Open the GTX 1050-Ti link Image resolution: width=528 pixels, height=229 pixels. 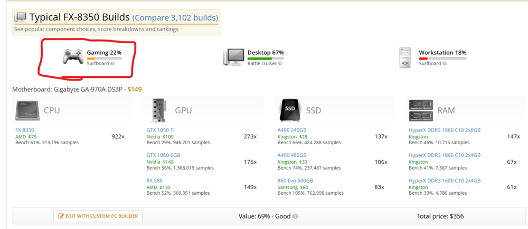(x=161, y=130)
